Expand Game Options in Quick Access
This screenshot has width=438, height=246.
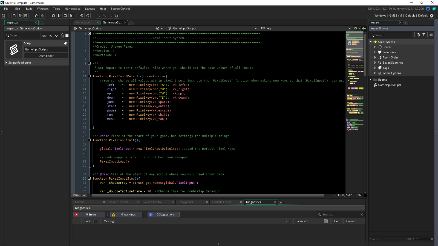pyautogui.click(x=375, y=73)
